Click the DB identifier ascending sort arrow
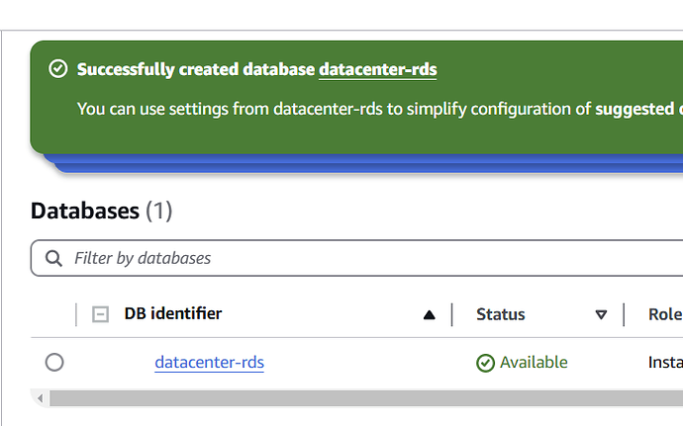This screenshot has height=426, width=683. pyautogui.click(x=429, y=315)
